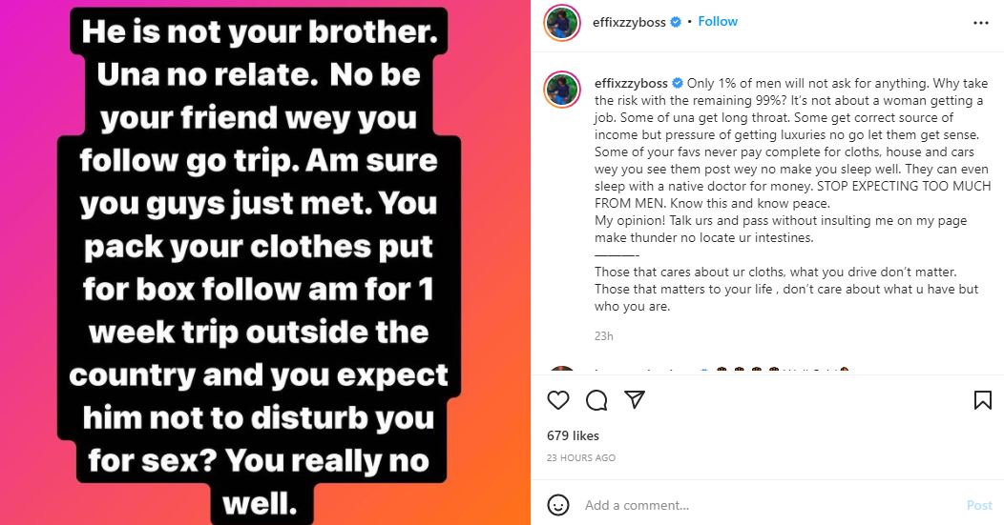Click the 23 HOURS AGO timestamp
1004x525 pixels.
pos(581,458)
